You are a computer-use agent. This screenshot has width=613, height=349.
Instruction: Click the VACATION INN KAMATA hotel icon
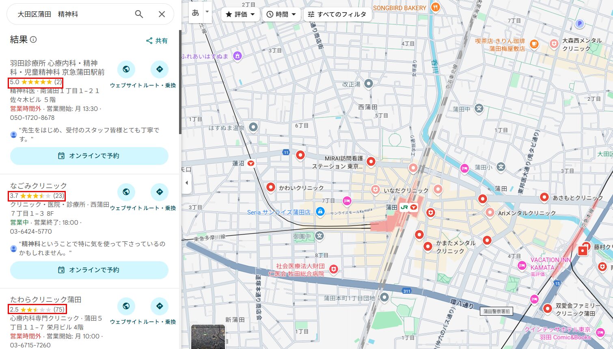pyautogui.click(x=522, y=266)
